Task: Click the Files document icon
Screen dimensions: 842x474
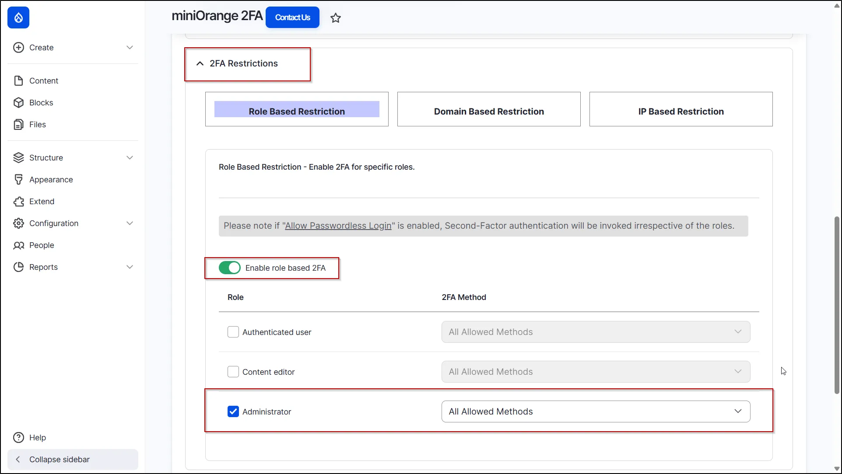Action: [x=18, y=124]
